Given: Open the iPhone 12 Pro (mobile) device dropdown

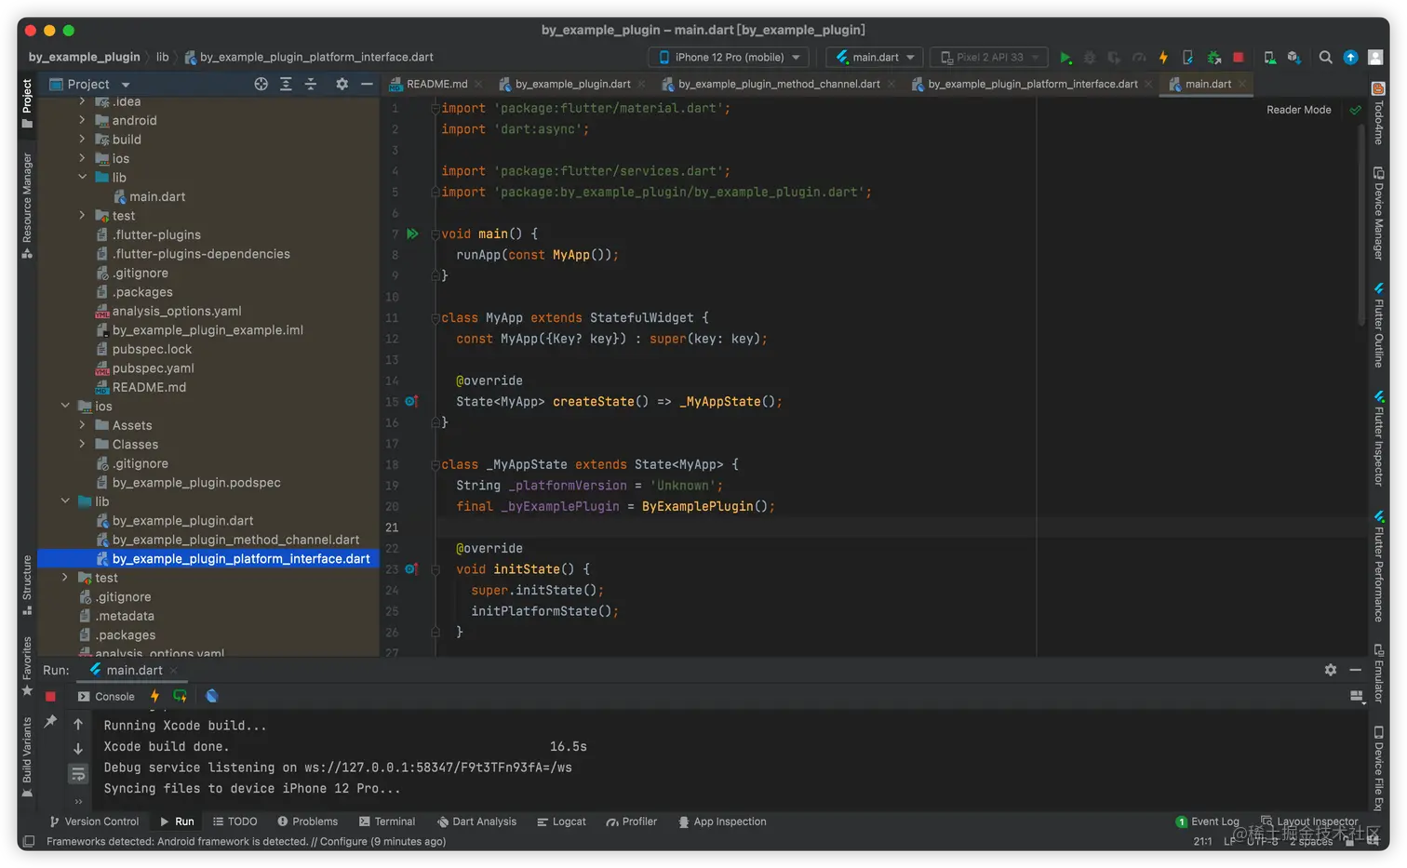Looking at the screenshot, I should click(x=729, y=58).
